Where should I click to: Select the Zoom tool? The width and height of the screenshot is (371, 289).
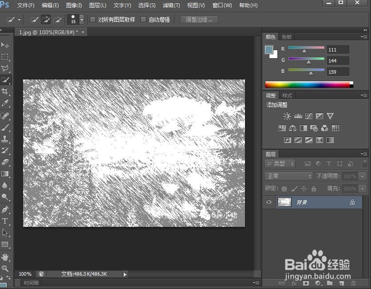5,268
